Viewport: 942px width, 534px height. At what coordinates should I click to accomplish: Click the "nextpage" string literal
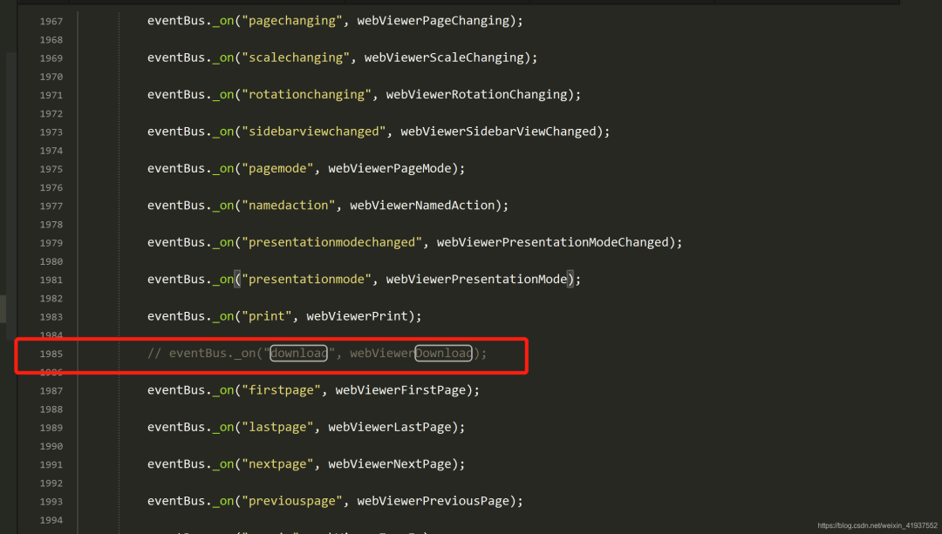click(x=277, y=463)
